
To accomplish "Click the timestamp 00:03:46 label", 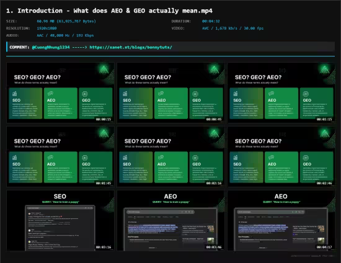I will 214,247.
